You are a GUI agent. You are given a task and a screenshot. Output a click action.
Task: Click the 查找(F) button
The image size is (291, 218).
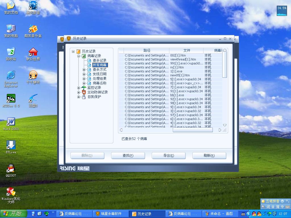(x=128, y=156)
